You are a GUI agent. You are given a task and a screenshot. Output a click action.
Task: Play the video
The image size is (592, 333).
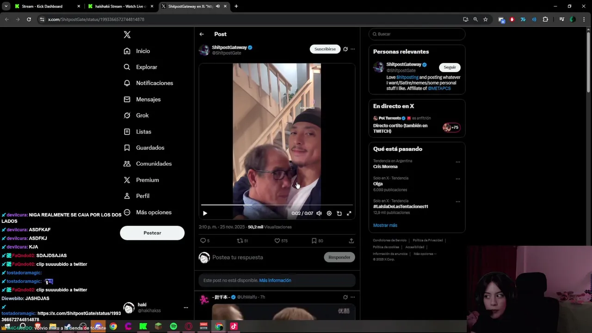tap(205, 213)
